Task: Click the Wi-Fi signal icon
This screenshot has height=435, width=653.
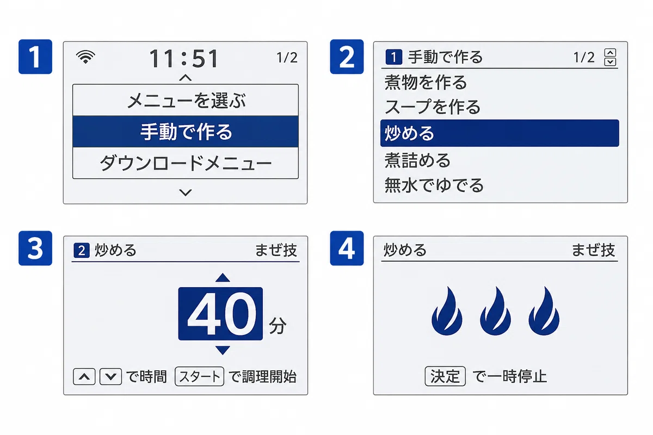Action: tap(84, 57)
